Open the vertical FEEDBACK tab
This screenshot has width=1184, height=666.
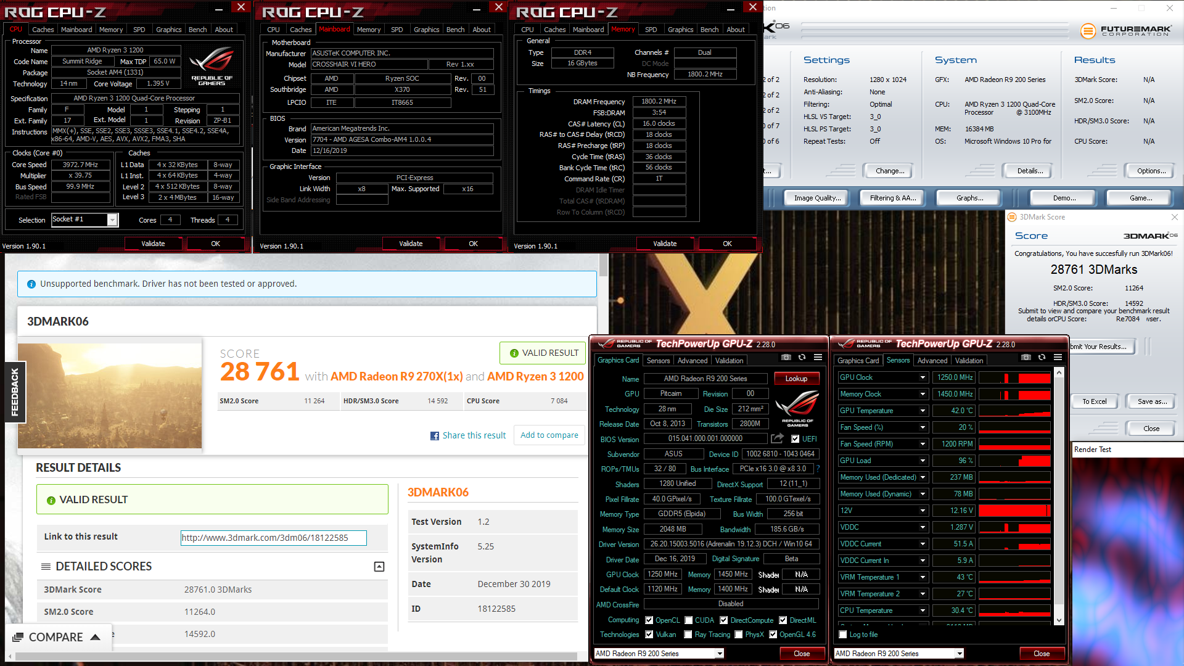(x=15, y=392)
